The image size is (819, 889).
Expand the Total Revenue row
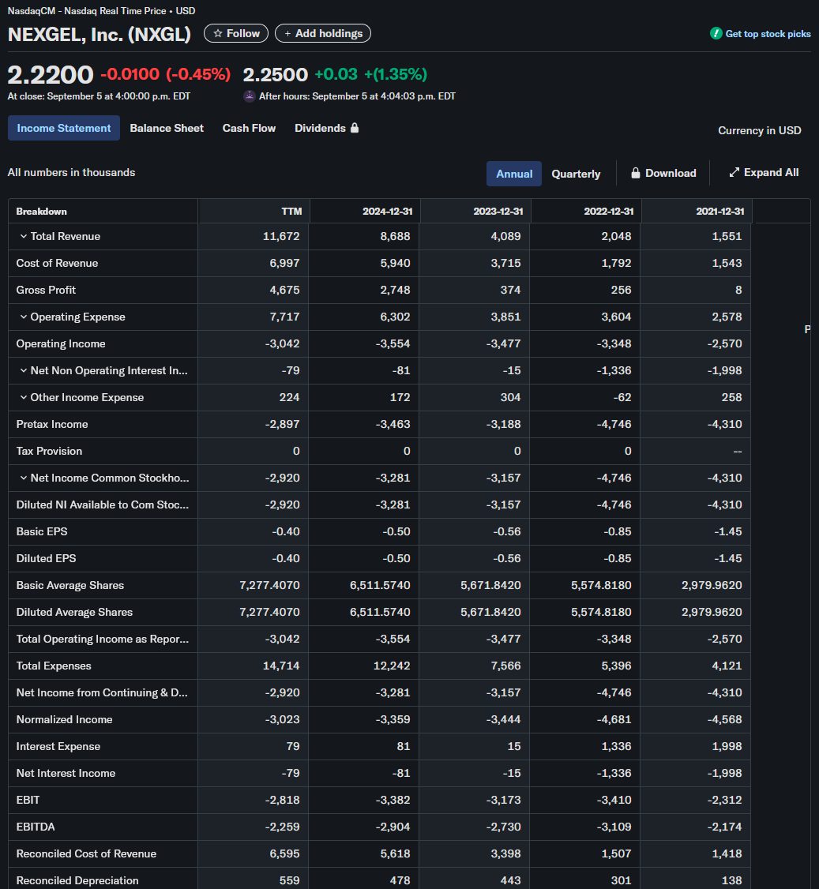pyautogui.click(x=24, y=236)
